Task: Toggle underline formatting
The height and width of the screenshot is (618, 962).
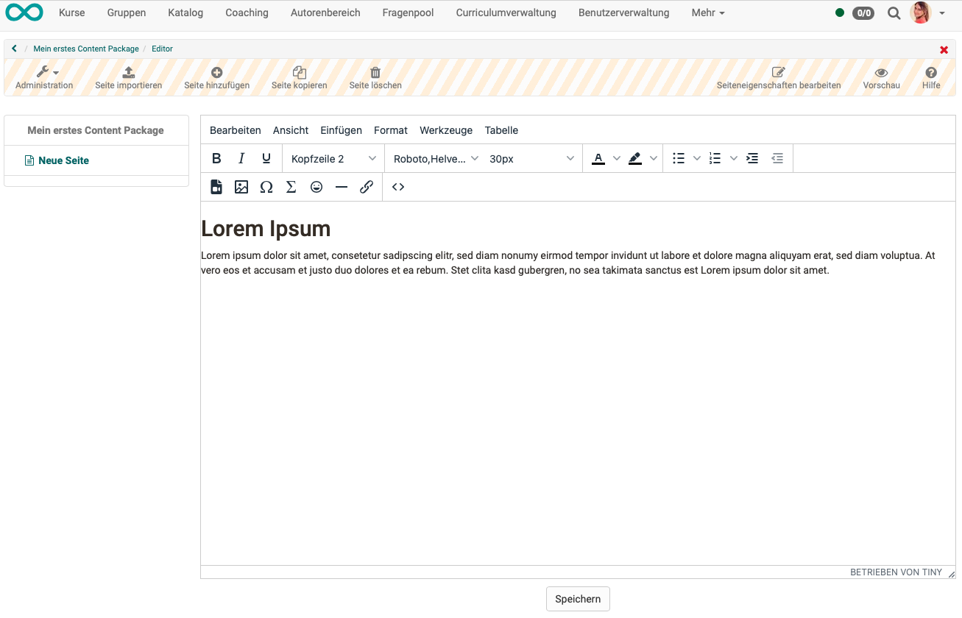Action: (266, 157)
